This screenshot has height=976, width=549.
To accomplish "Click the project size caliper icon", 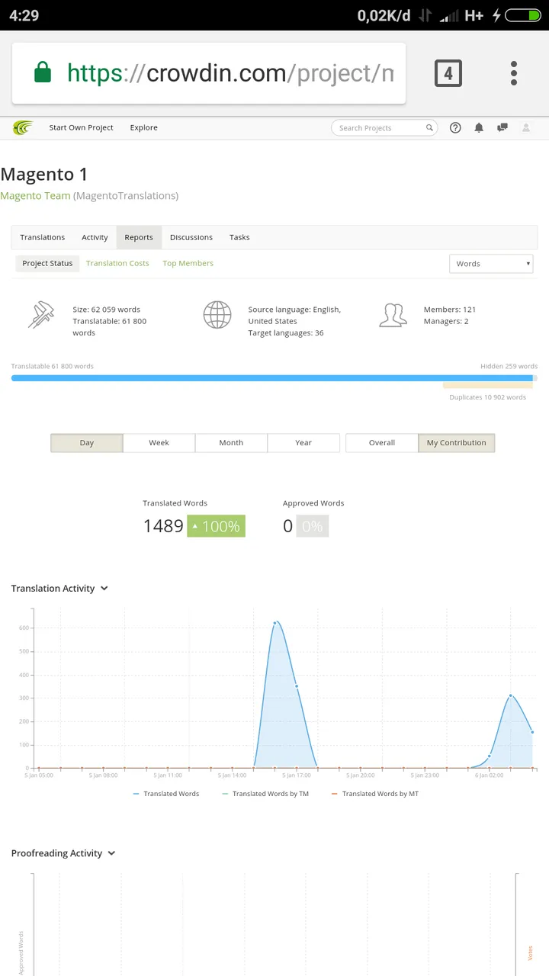I will pos(41,315).
